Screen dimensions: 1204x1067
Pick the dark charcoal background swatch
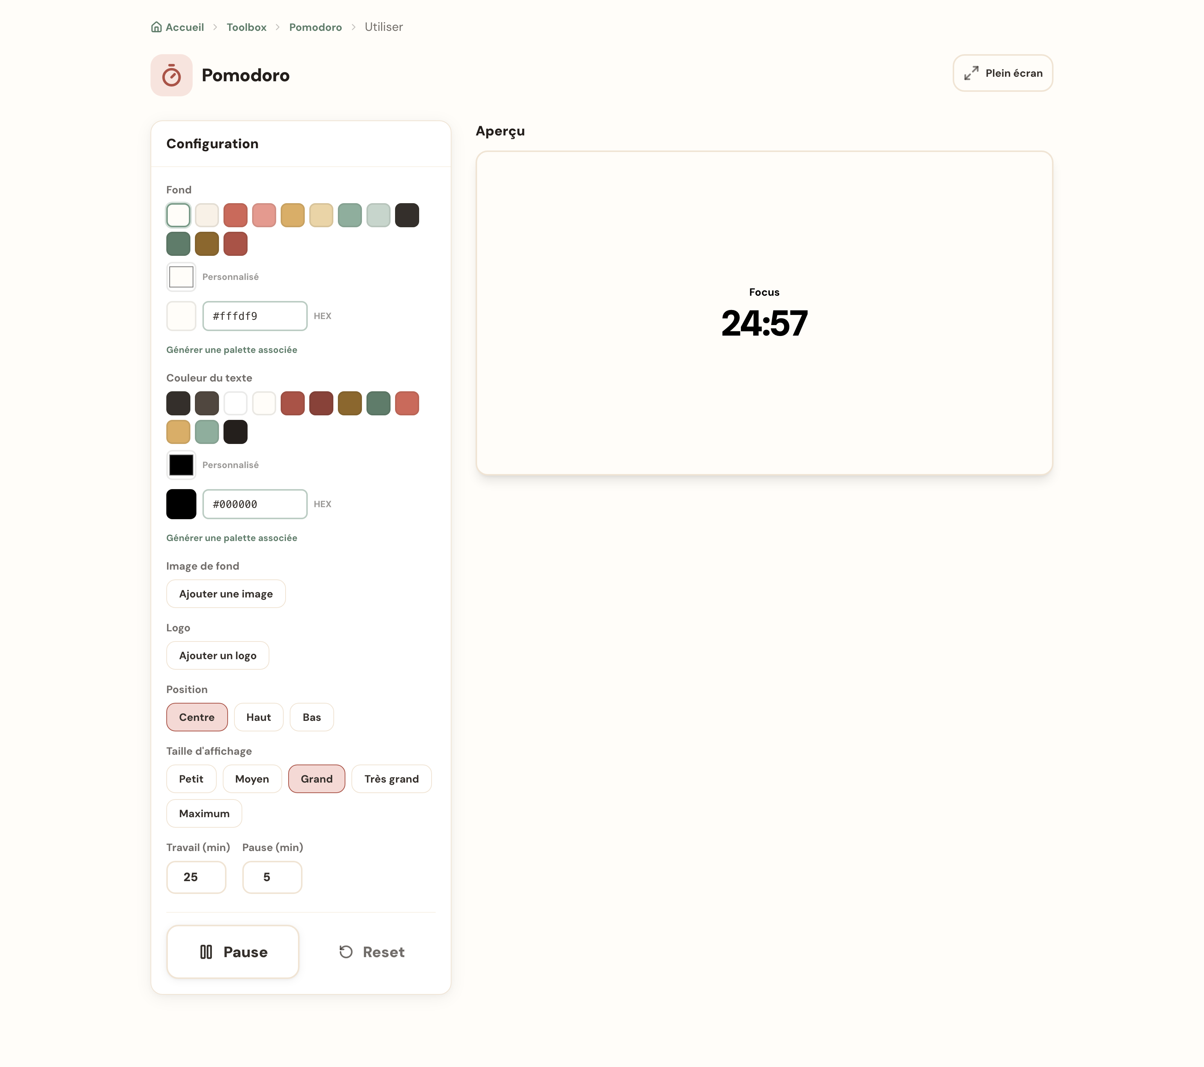(x=407, y=215)
